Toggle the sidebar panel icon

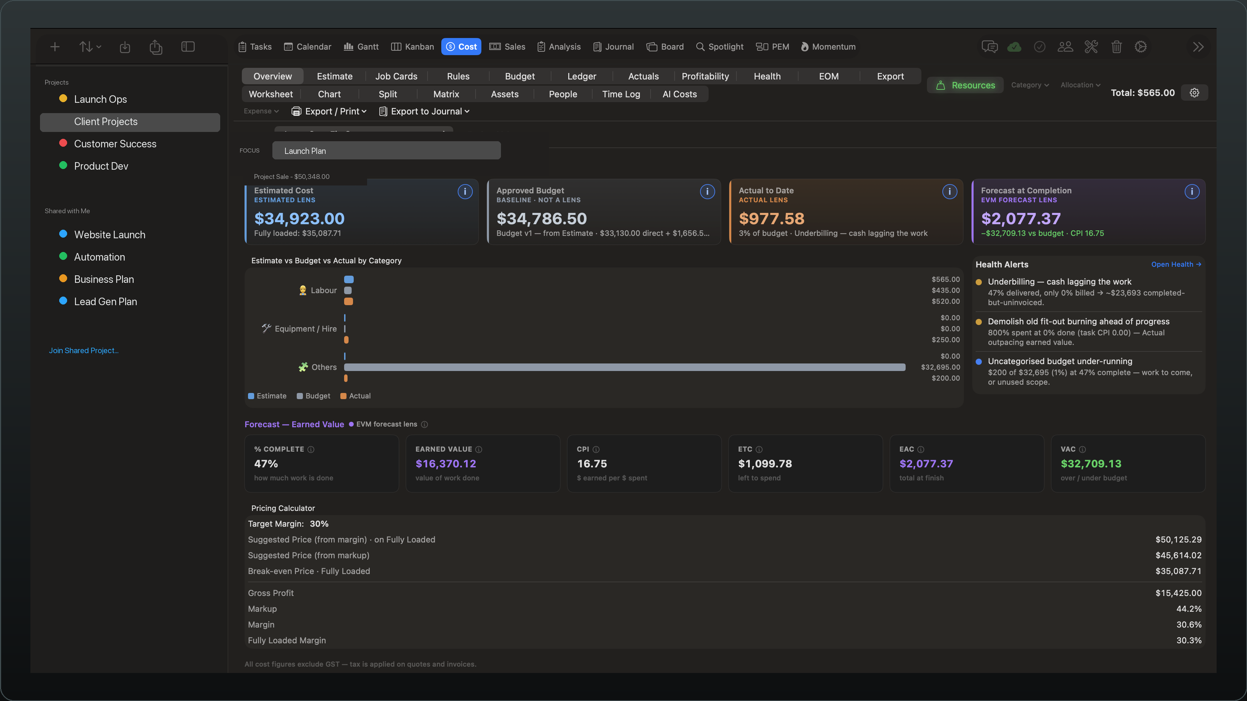click(x=188, y=46)
